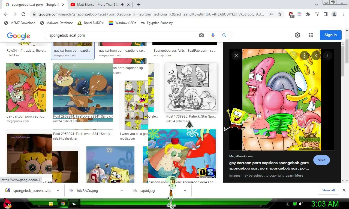Open the Bonzi BUDDY! bookmark
The height and width of the screenshot is (209, 349).
coord(91,23)
